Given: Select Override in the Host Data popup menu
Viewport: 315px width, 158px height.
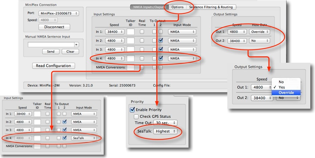Looking at the screenshot, I should (x=286, y=93).
